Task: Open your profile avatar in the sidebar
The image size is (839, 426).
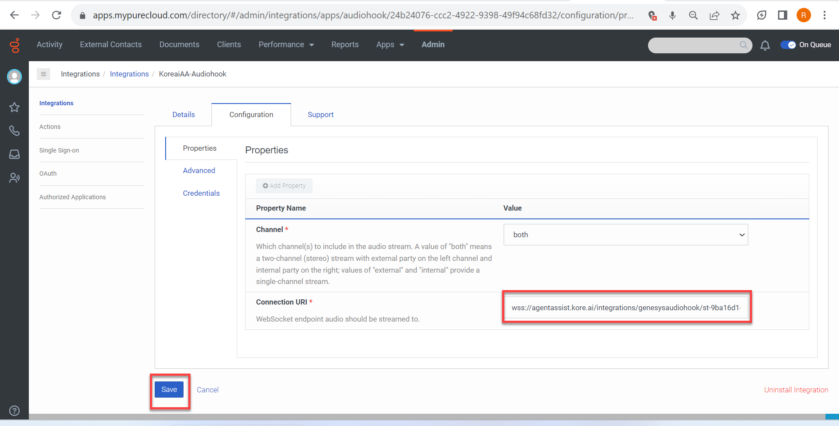Action: click(x=14, y=76)
